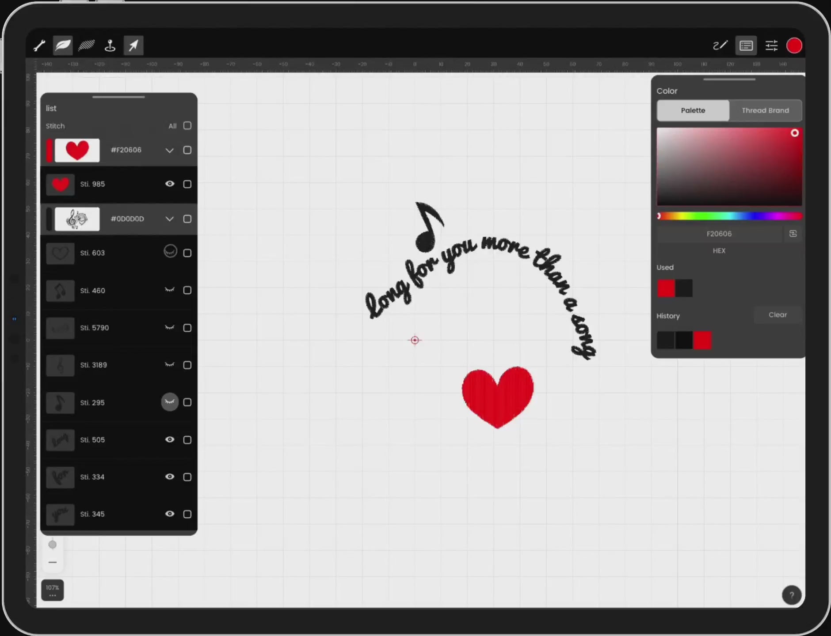Viewport: 831px width, 636px height.
Task: Open the wrench settings tool
Action: click(x=39, y=45)
